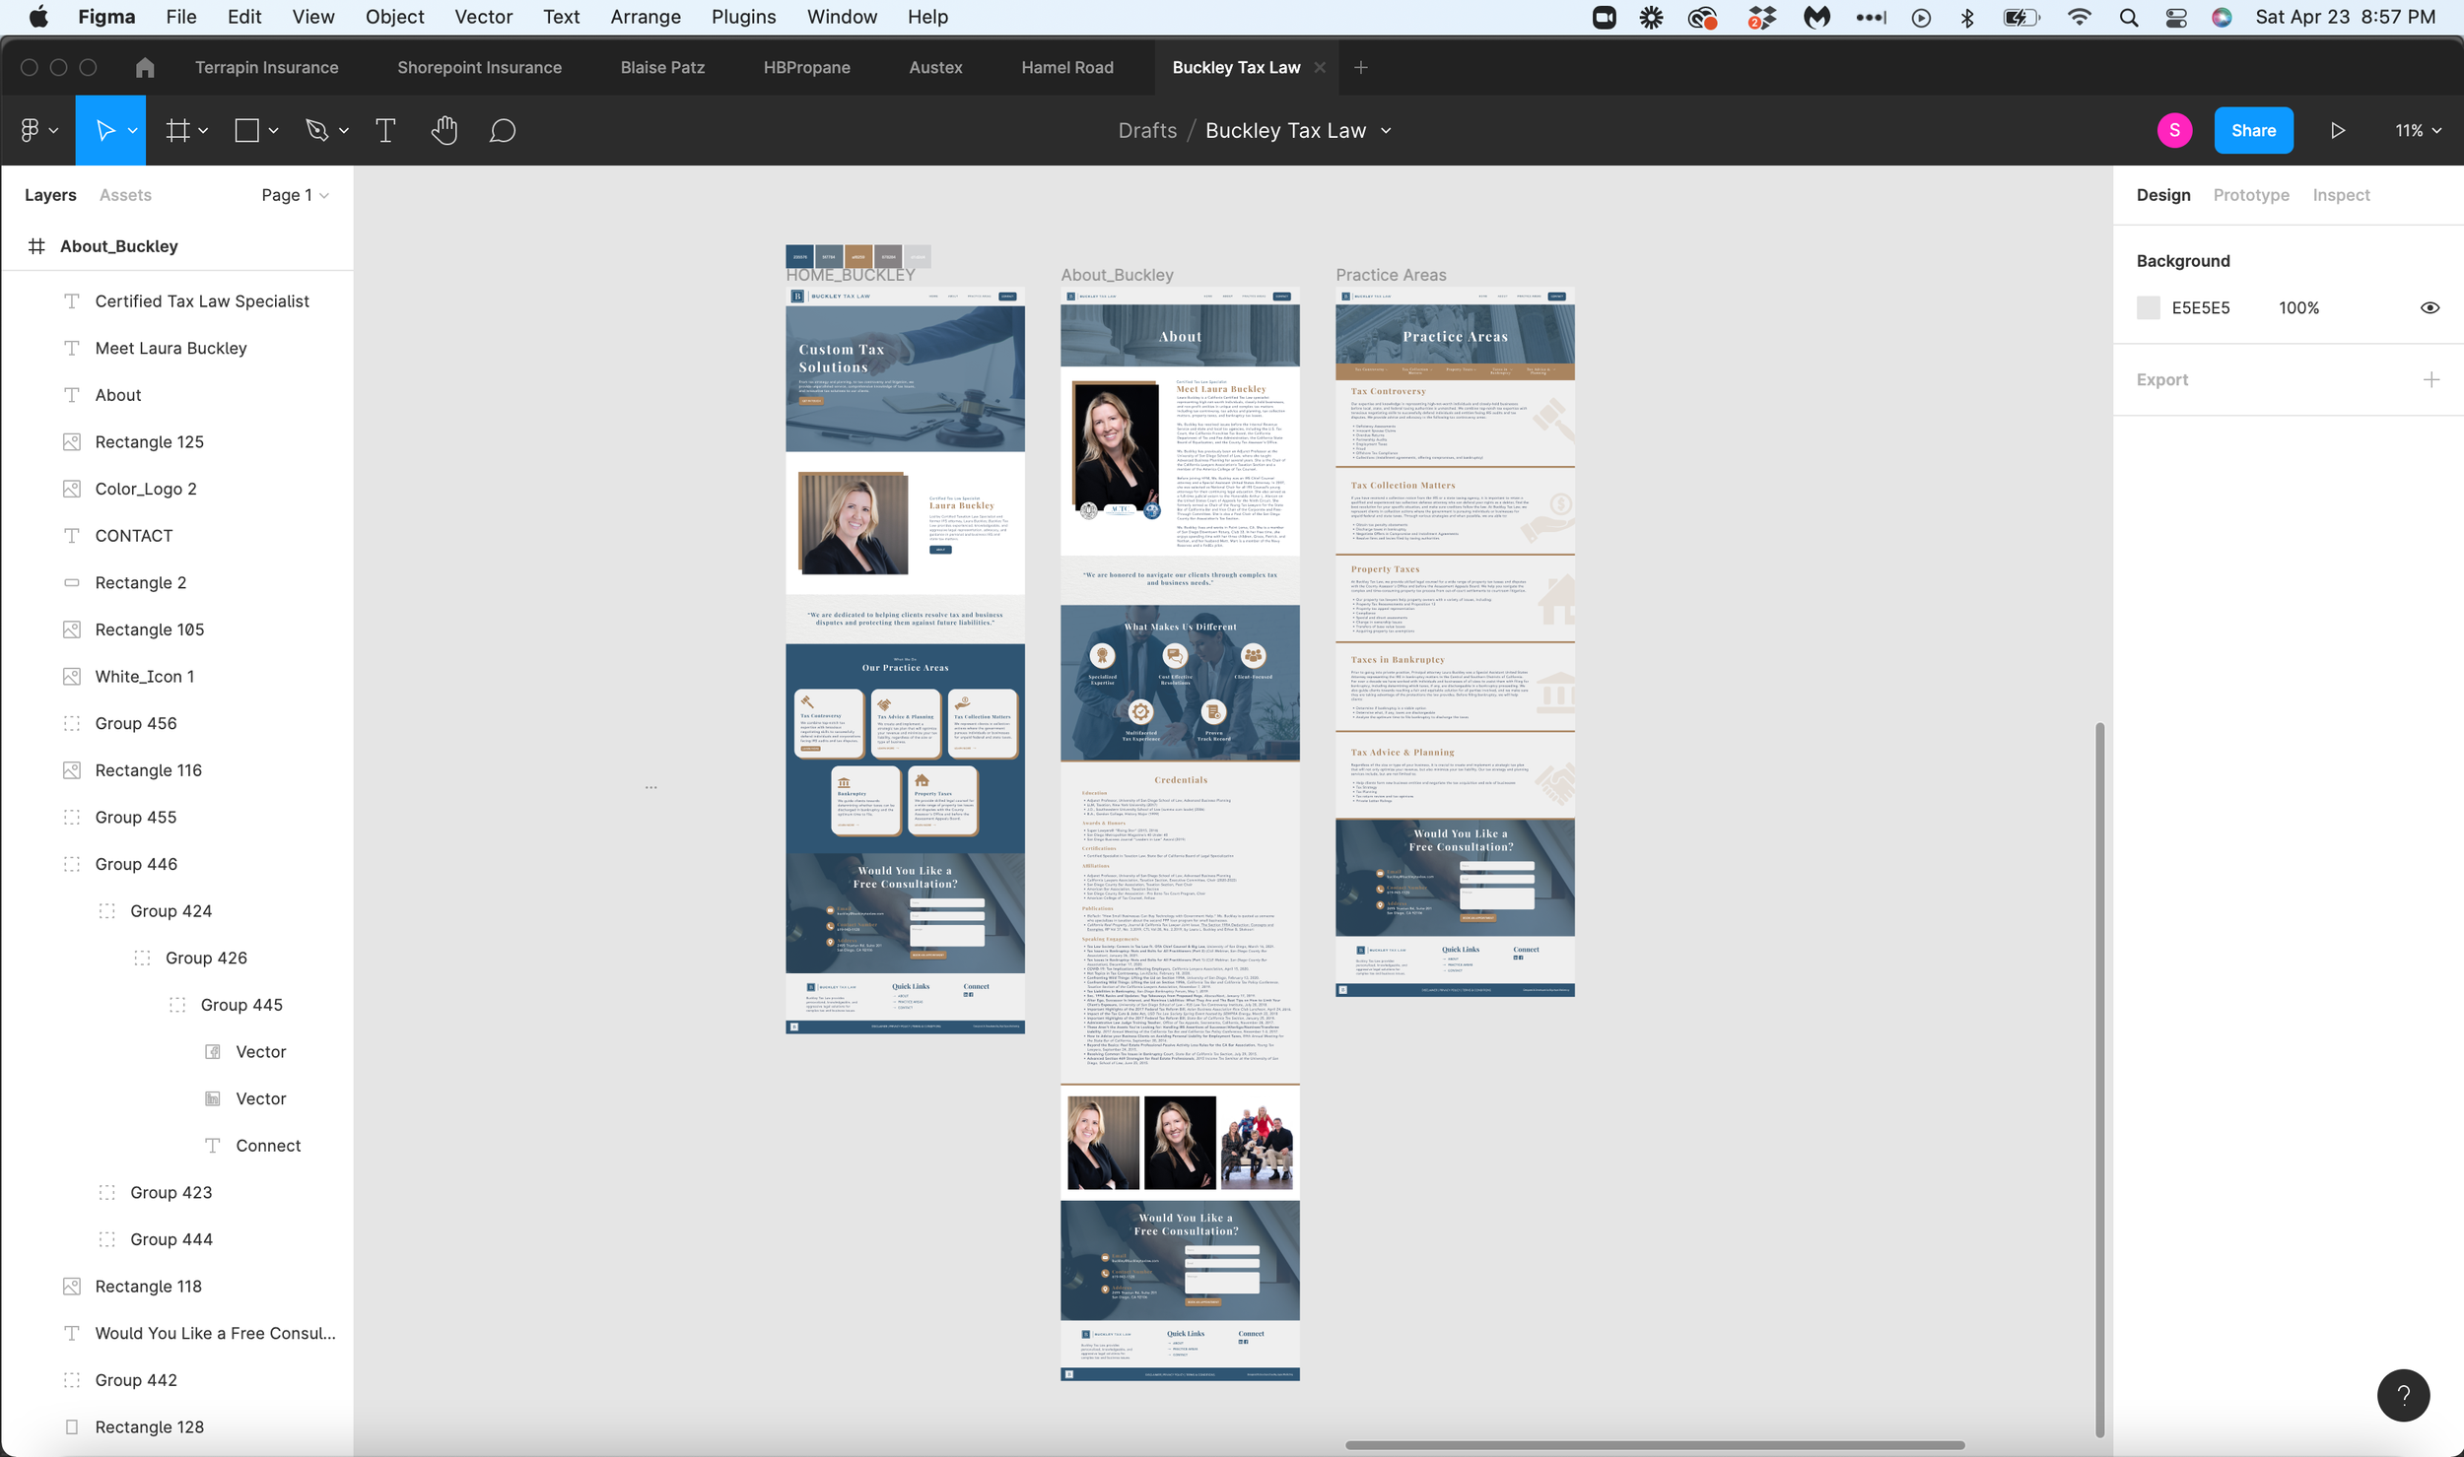The height and width of the screenshot is (1457, 2464).
Task: Select the Text tool
Action: pos(385,130)
